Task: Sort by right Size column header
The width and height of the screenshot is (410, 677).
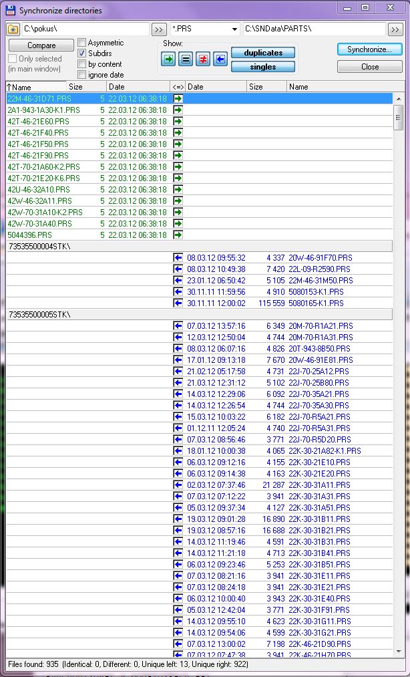Action: [x=266, y=87]
